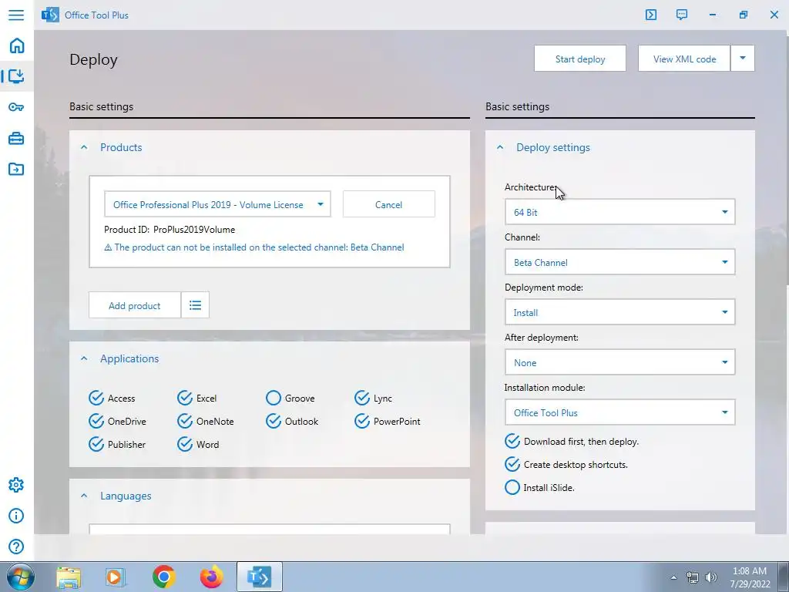Click the volume speaker tray icon

click(x=710, y=577)
